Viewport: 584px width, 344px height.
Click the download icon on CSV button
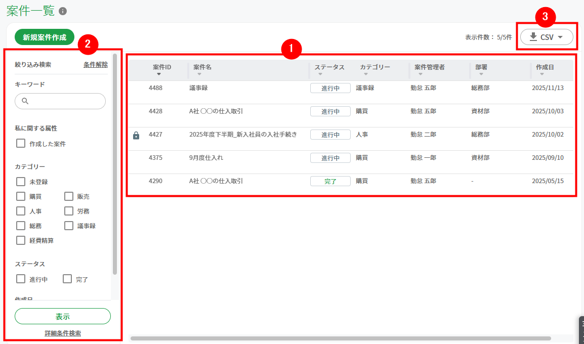point(533,37)
